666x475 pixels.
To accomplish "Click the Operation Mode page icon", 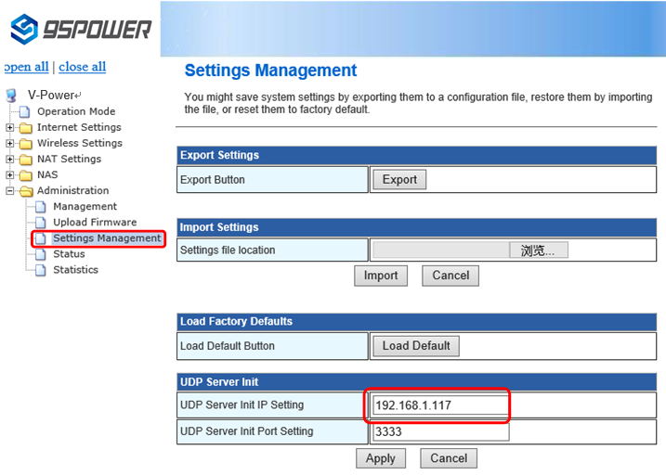I will 26,111.
